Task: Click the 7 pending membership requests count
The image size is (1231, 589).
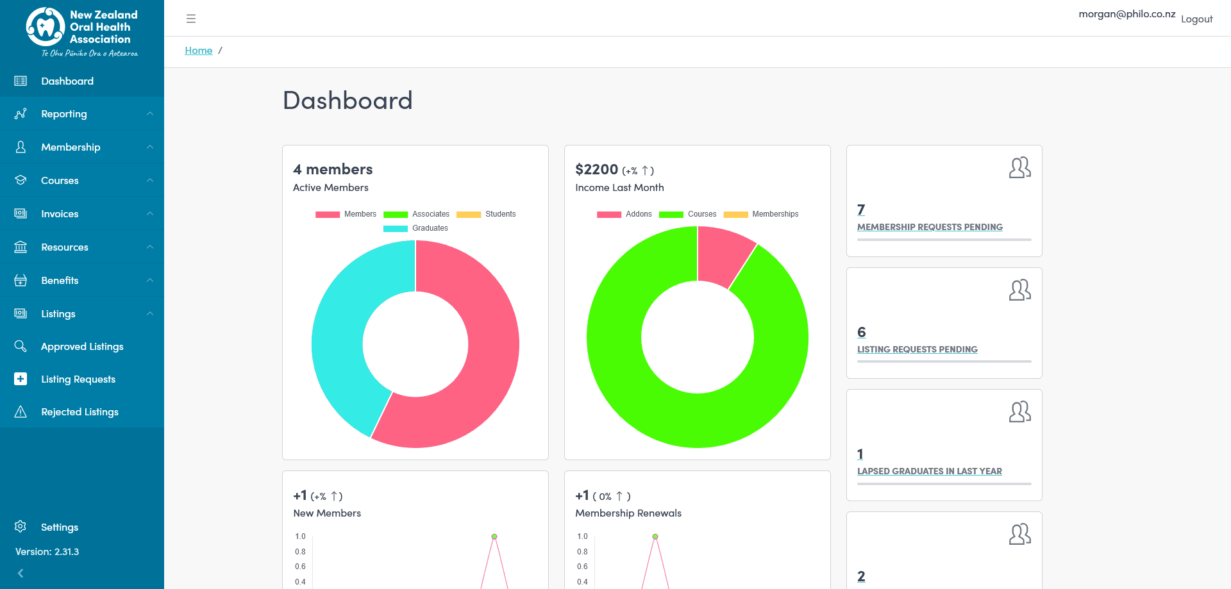Action: [x=861, y=210]
